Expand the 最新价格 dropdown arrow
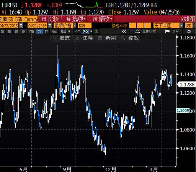 (x=75, y=26)
